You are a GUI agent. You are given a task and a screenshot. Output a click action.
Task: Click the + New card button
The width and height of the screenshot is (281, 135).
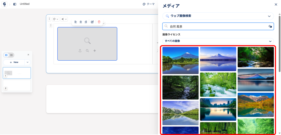(14, 62)
